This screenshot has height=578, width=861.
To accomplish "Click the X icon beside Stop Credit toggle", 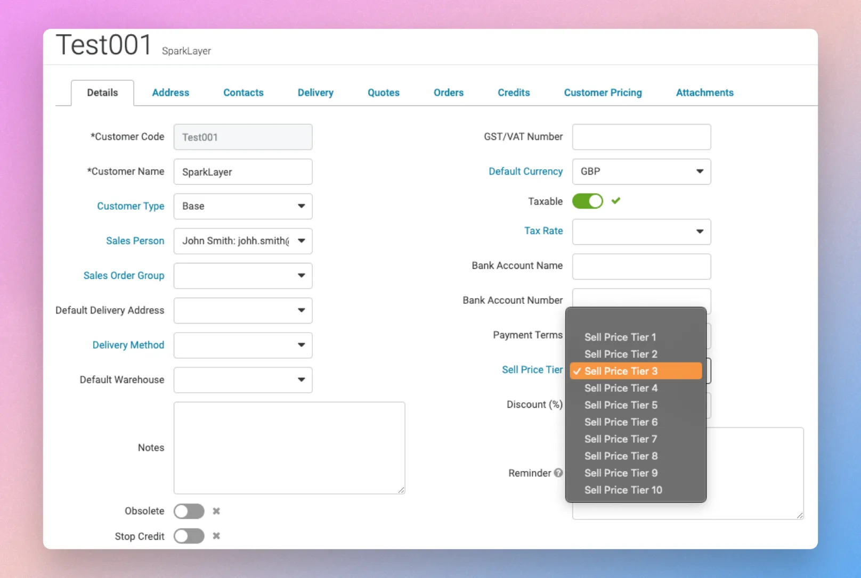I will pyautogui.click(x=216, y=536).
